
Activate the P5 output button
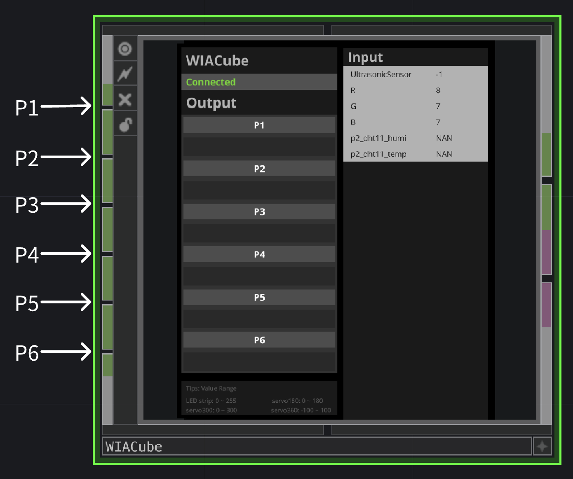point(259,298)
